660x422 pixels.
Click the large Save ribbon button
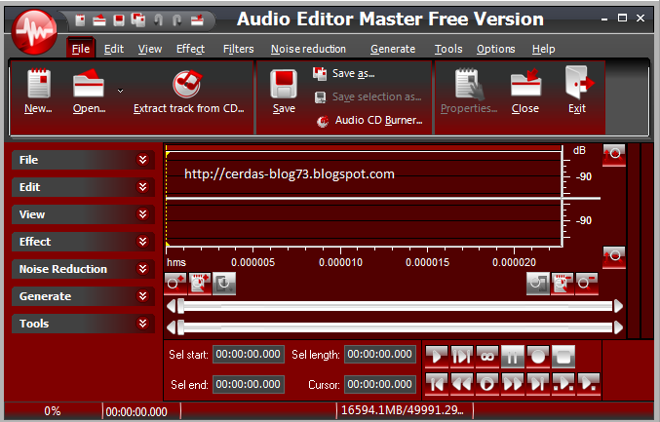pos(284,91)
